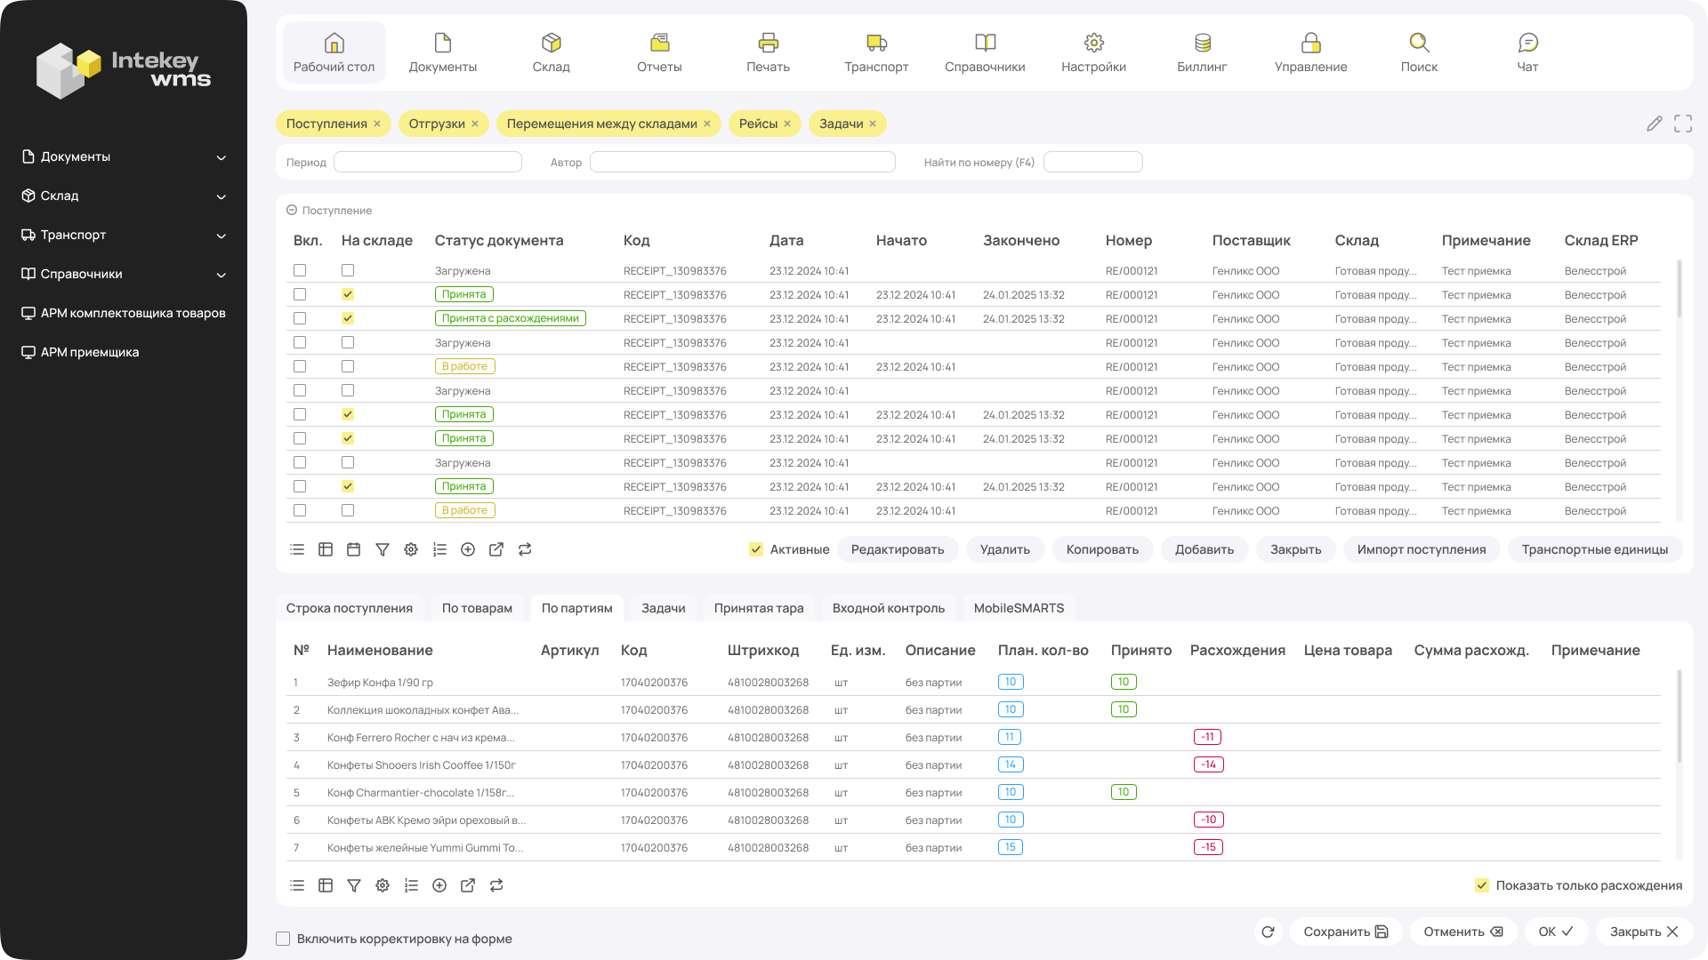
Task: Open the Транспорт module in the top toolbar
Action: point(875,52)
